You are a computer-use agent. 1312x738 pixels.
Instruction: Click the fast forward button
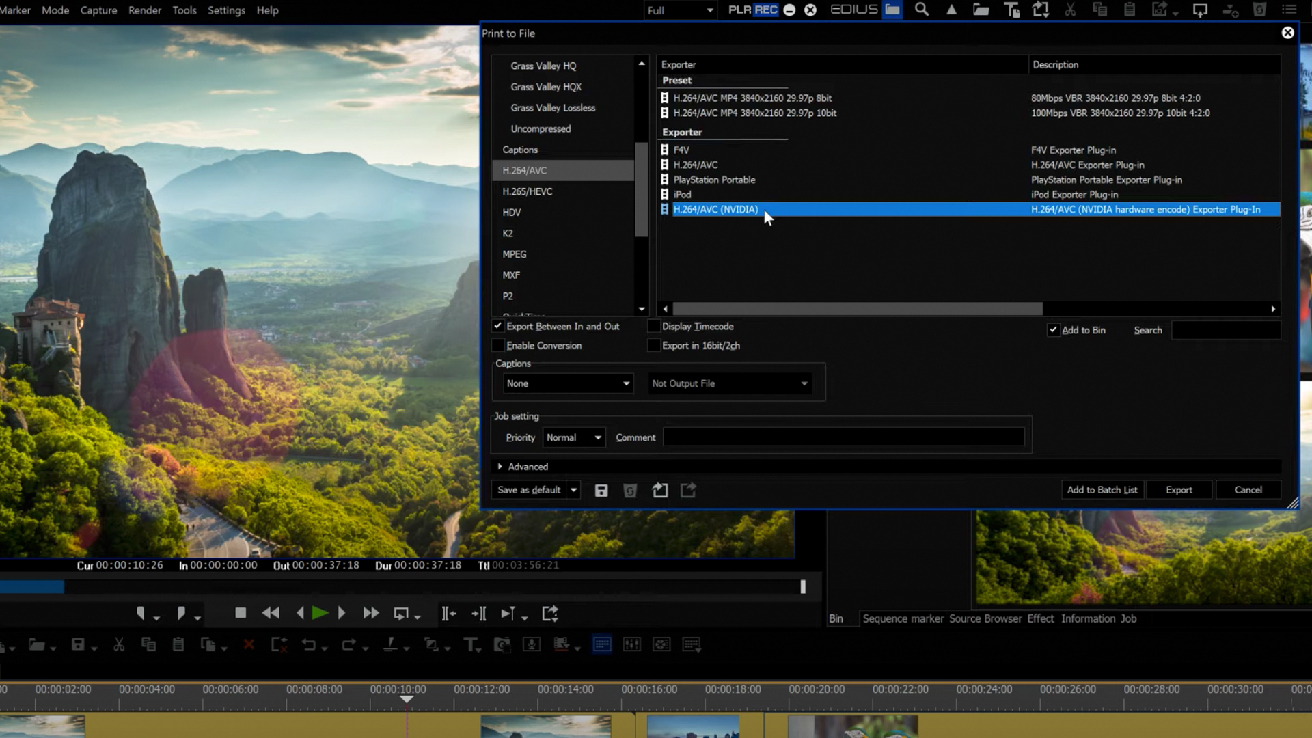[370, 614]
